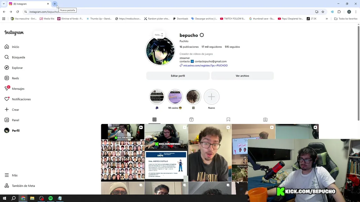Click the site info icon in address bar
Image resolution: width=360 pixels, height=202 pixels.
(26, 12)
